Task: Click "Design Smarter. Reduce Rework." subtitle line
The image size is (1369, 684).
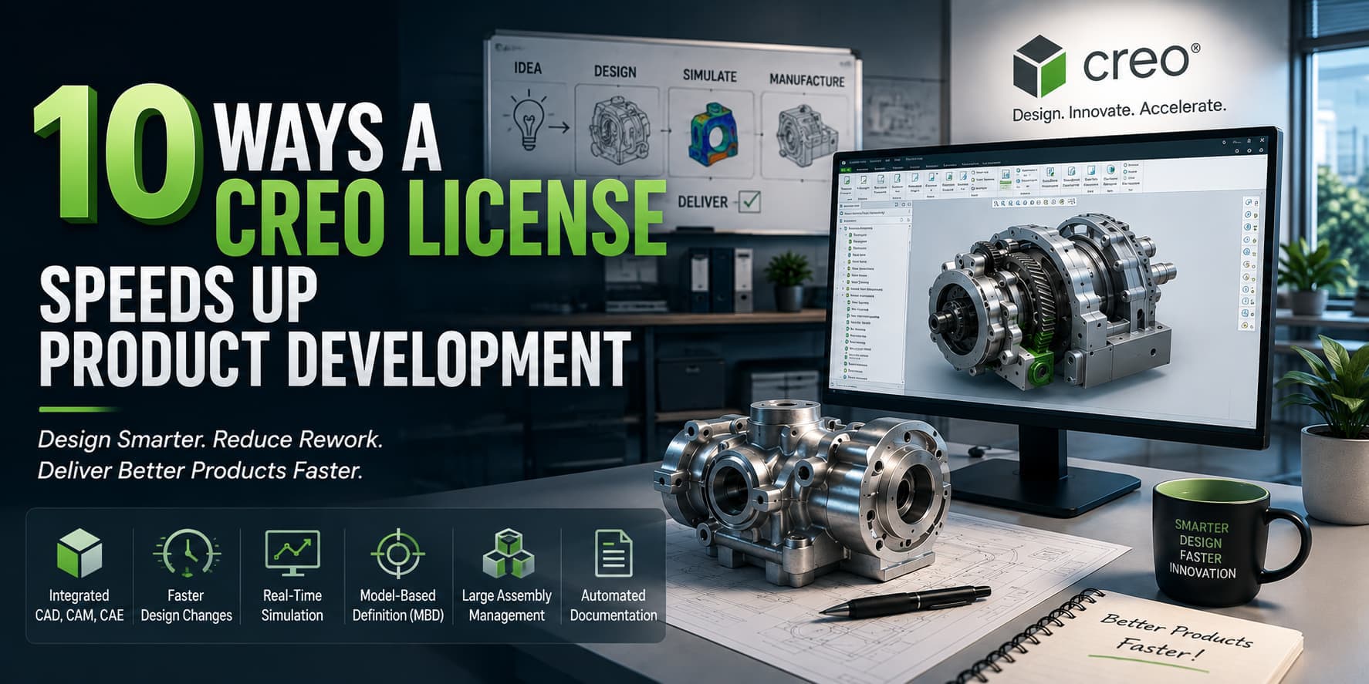Action: click(x=211, y=440)
